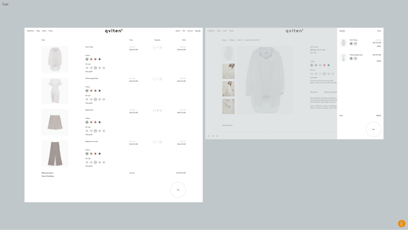Choose EU size 34 for Beige linen trousers
Screen dimensions: 408x230
click(91, 162)
